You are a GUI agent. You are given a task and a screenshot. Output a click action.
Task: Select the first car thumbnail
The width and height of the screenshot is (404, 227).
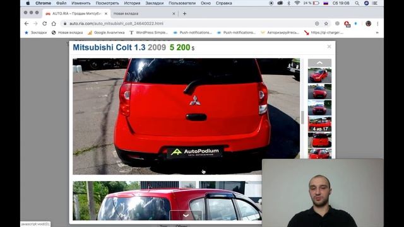[319, 76]
